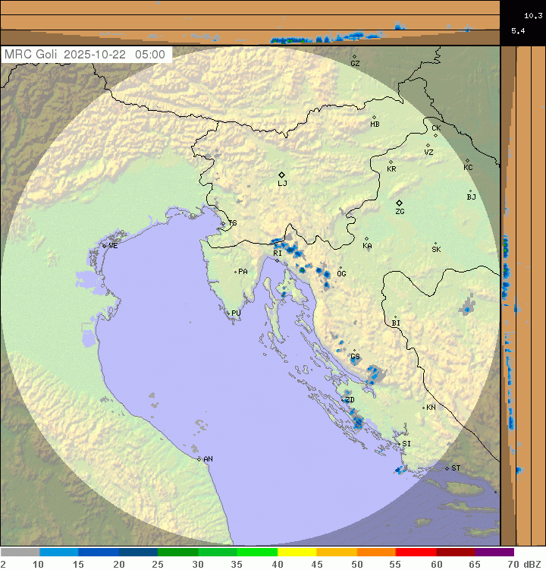Screen dimensions: 546x570
Task: Click the Bihać (BI) marker
Action: (x=395, y=317)
